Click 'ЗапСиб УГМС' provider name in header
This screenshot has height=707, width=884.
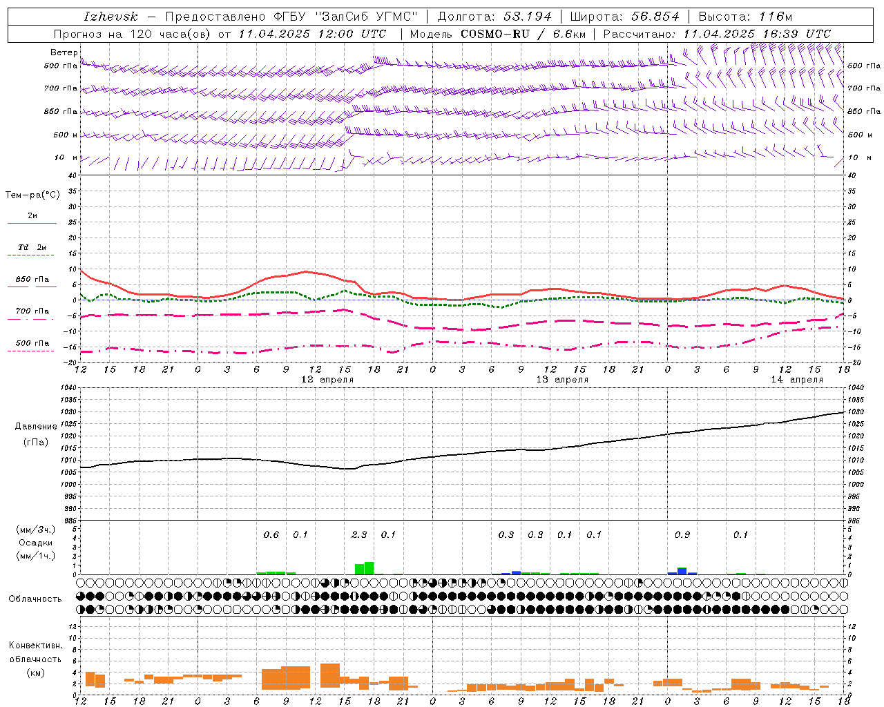(366, 17)
